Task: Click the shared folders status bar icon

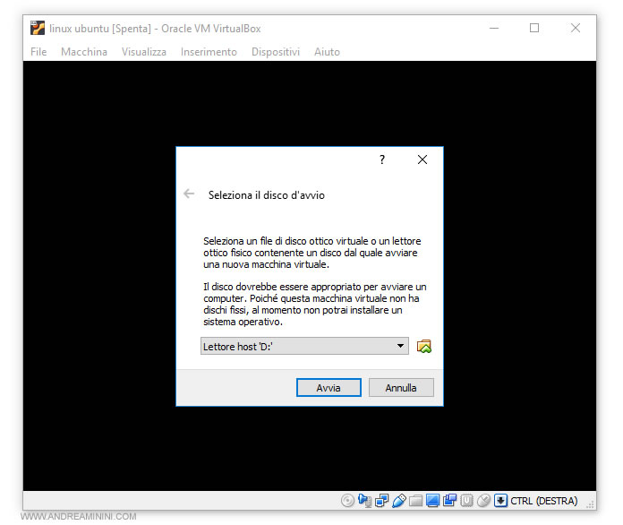Action: click(415, 501)
